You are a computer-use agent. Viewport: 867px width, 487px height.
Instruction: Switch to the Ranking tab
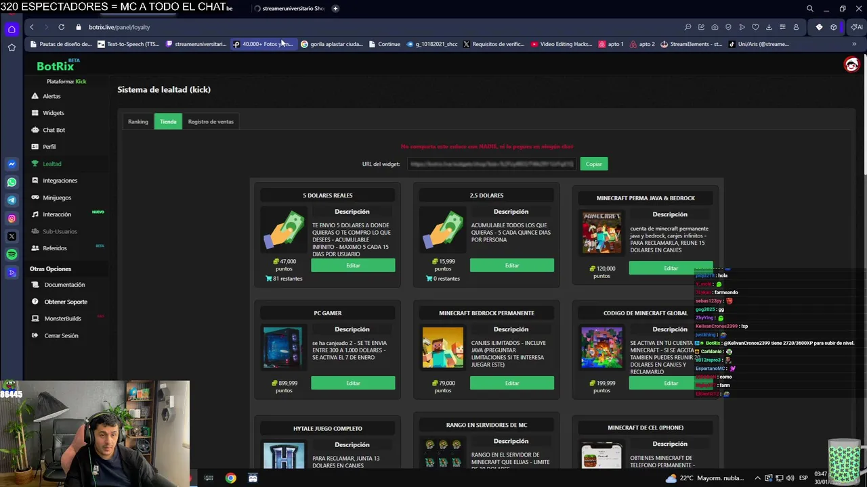(x=138, y=122)
